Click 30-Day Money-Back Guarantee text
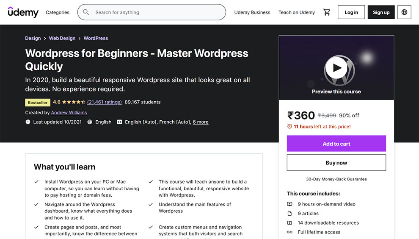The image size is (419, 239). (x=336, y=179)
